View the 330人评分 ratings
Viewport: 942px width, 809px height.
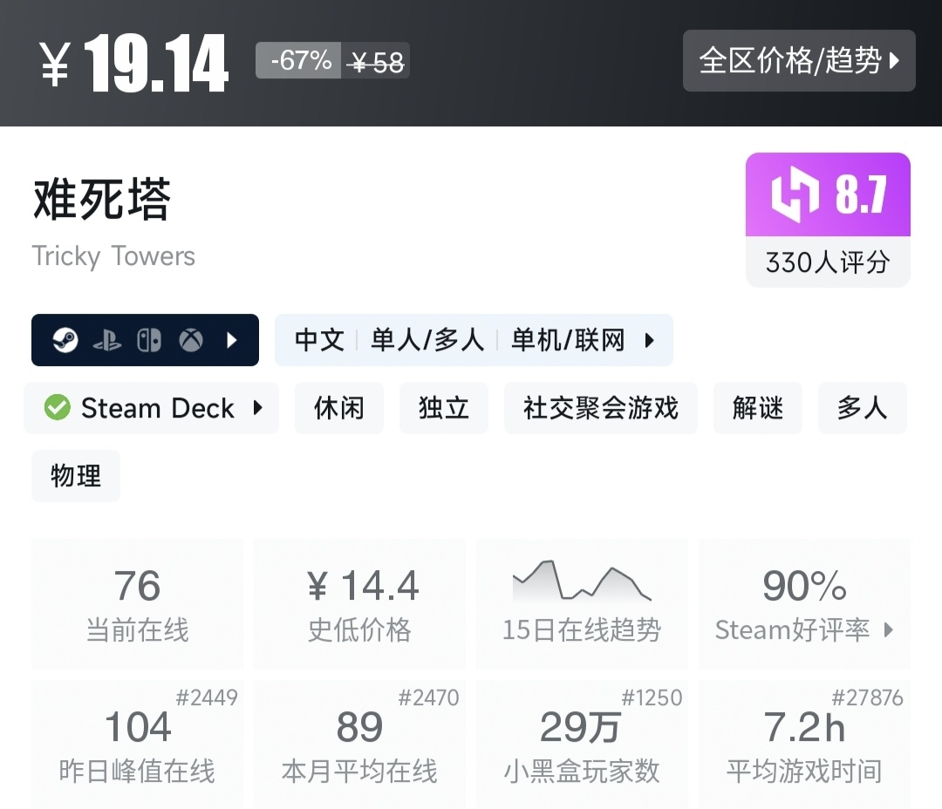coord(827,262)
